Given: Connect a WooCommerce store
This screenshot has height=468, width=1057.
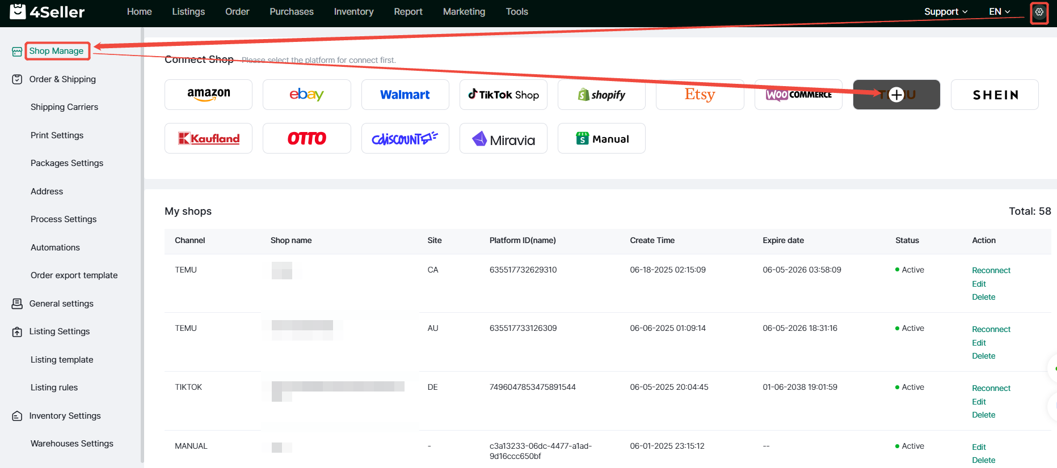Looking at the screenshot, I should tap(798, 95).
